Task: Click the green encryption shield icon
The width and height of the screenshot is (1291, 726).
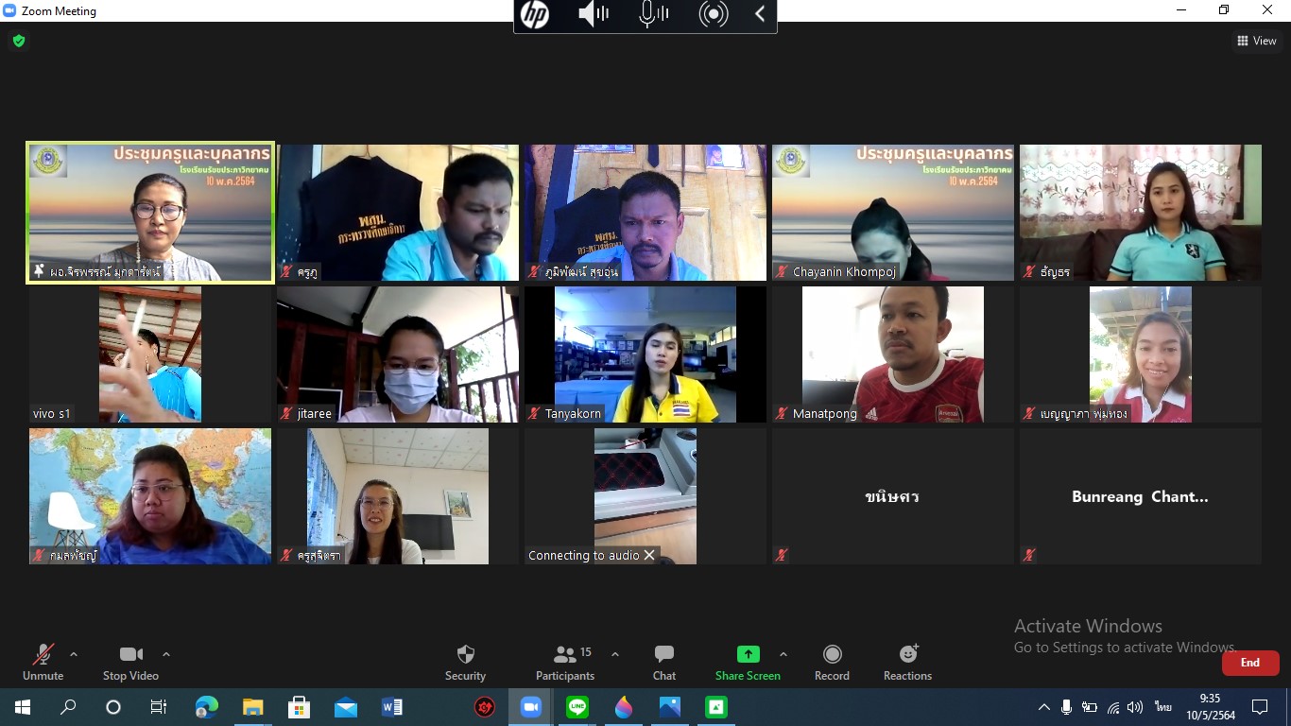Action: coord(19,41)
